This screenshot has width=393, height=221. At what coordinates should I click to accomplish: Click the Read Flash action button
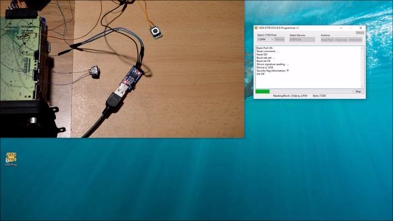point(327,40)
